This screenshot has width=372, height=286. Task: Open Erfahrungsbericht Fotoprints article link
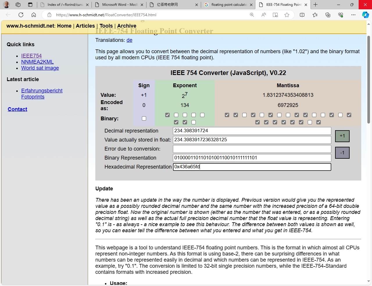coord(42,94)
